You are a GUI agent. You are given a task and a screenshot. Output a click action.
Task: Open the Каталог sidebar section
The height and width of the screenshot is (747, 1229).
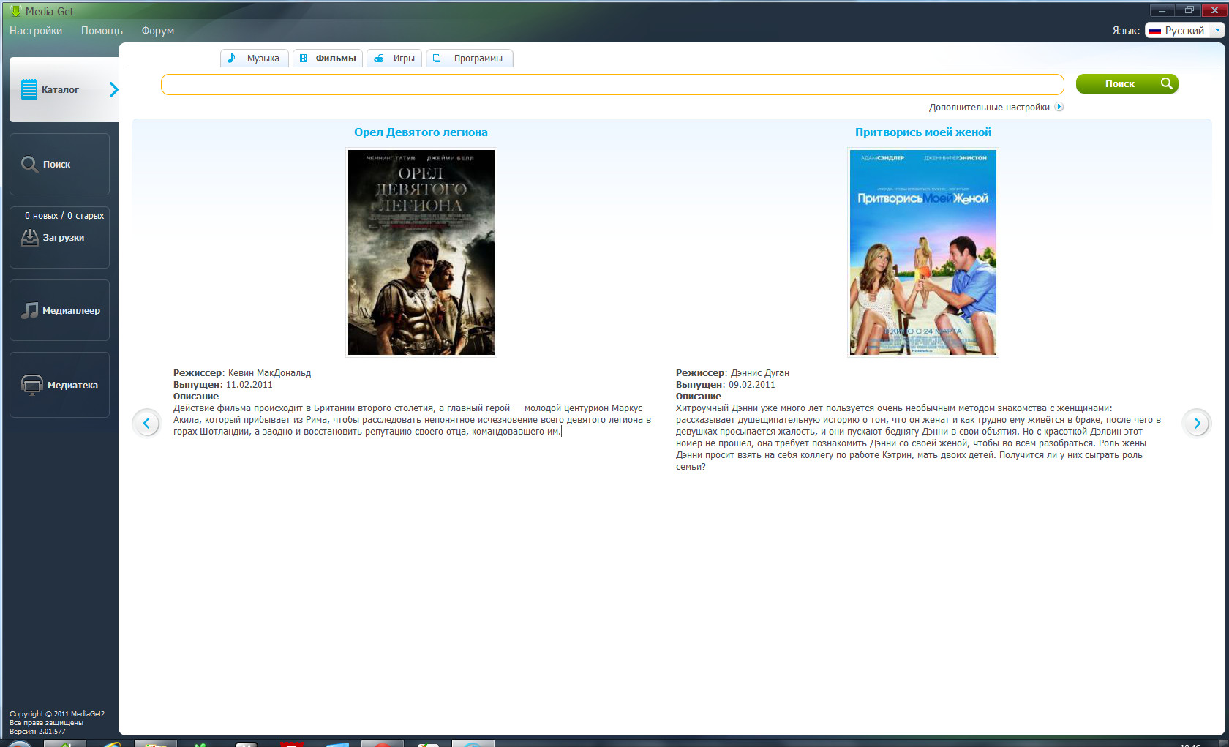(x=64, y=89)
